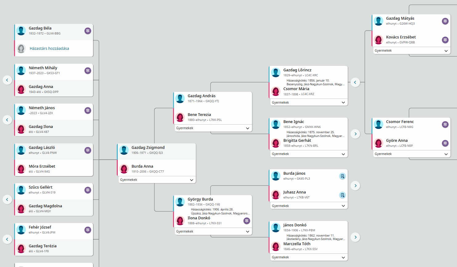457x267 pixels.
Task: Collapse the arrow right of Gazdag Lőrincz
Action: pyautogui.click(x=355, y=82)
